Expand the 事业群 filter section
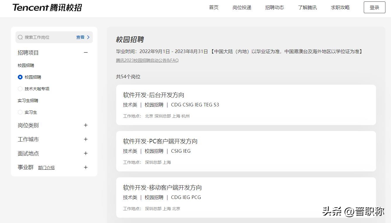Screen dimensions: 391x223 point(86,167)
